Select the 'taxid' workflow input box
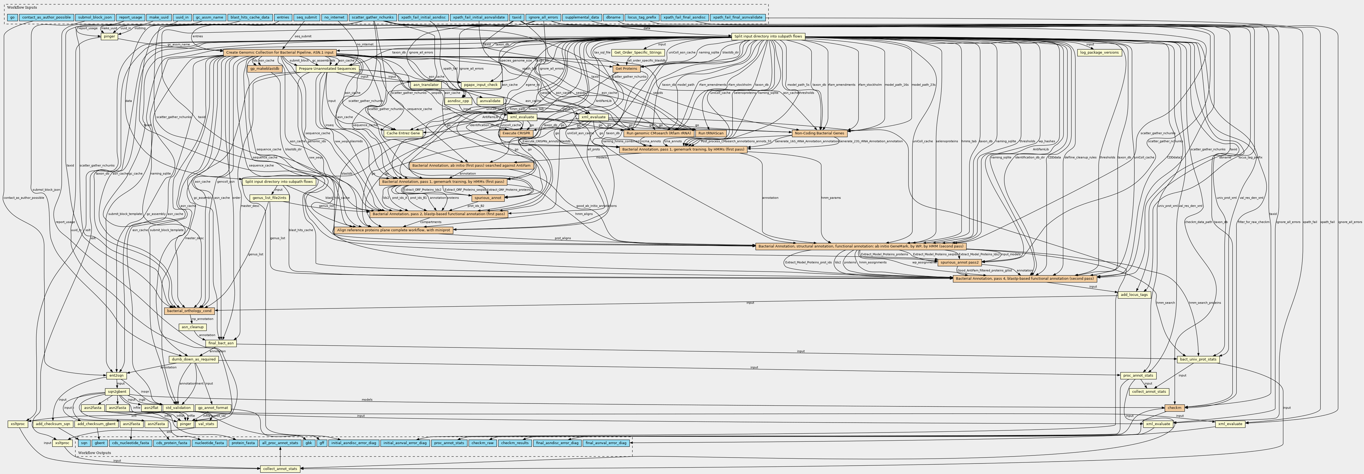1364x474 pixels. 516,17
